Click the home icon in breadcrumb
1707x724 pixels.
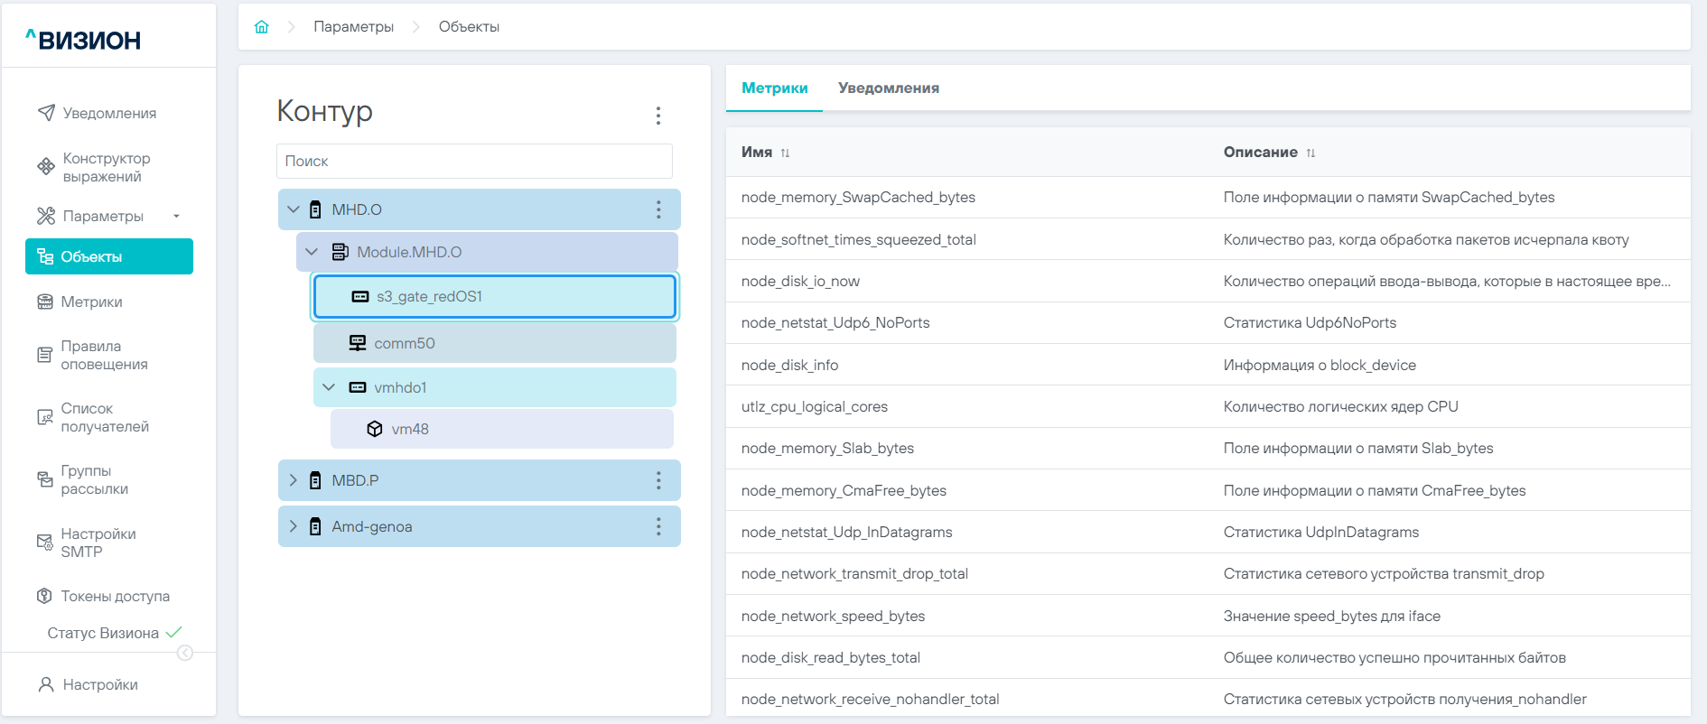pyautogui.click(x=262, y=27)
